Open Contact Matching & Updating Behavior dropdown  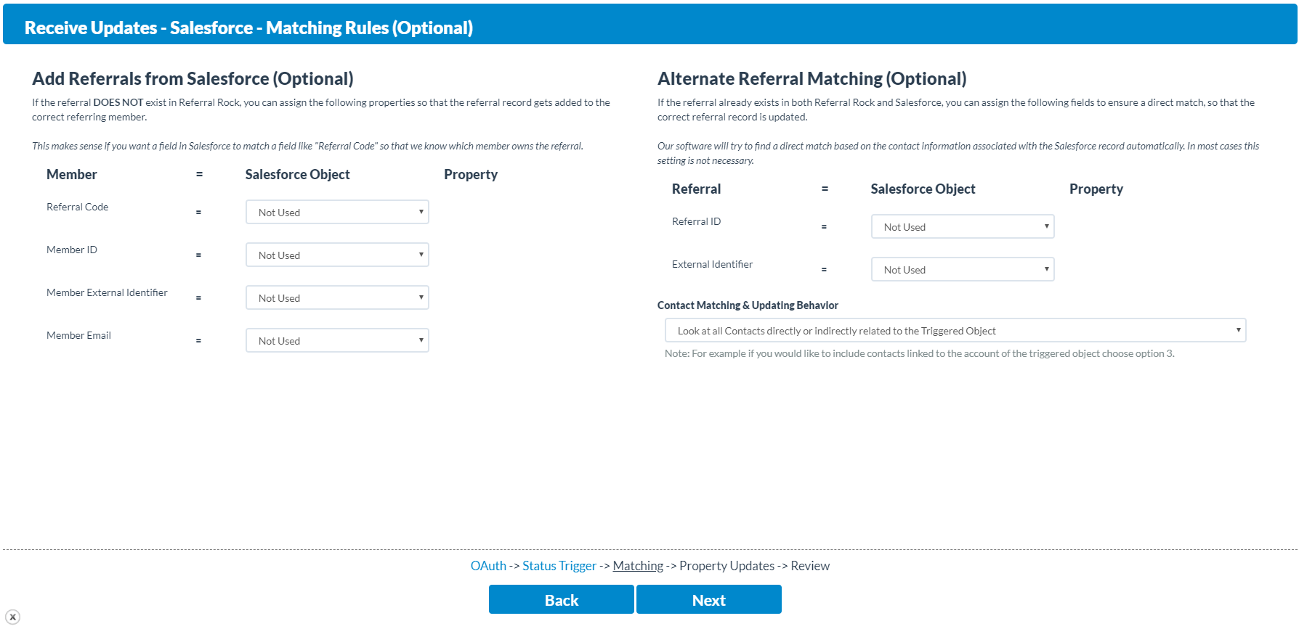click(955, 330)
